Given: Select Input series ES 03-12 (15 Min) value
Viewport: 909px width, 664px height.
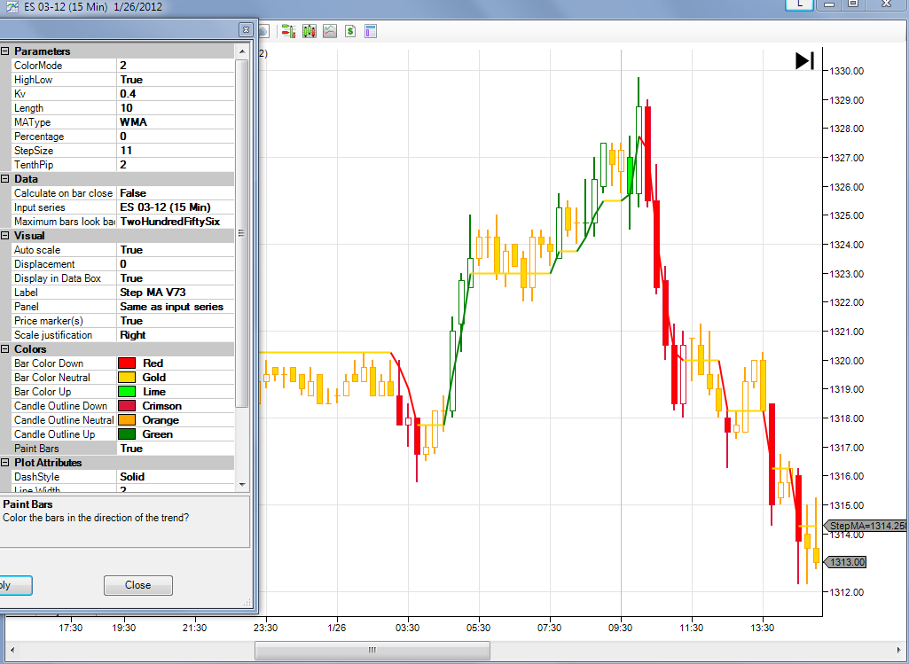Looking at the screenshot, I should (x=176, y=207).
